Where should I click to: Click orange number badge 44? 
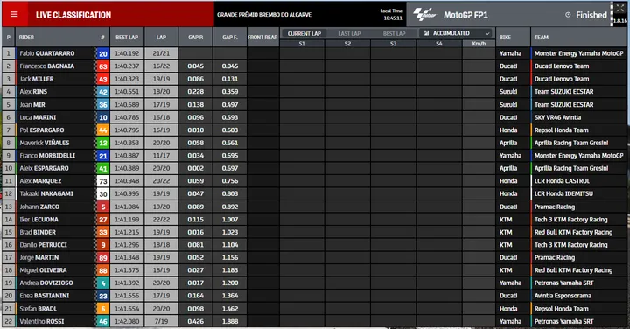tap(103, 130)
